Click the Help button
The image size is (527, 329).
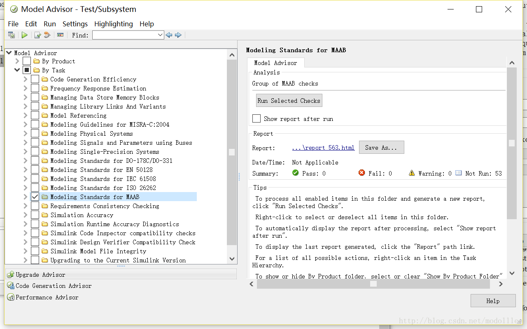pos(493,301)
